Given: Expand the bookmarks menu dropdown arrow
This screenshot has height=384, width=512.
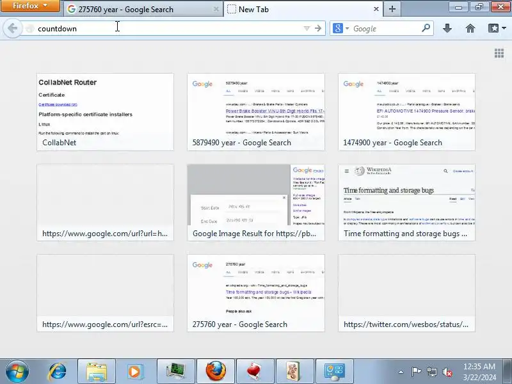Looking at the screenshot, I should [x=504, y=28].
